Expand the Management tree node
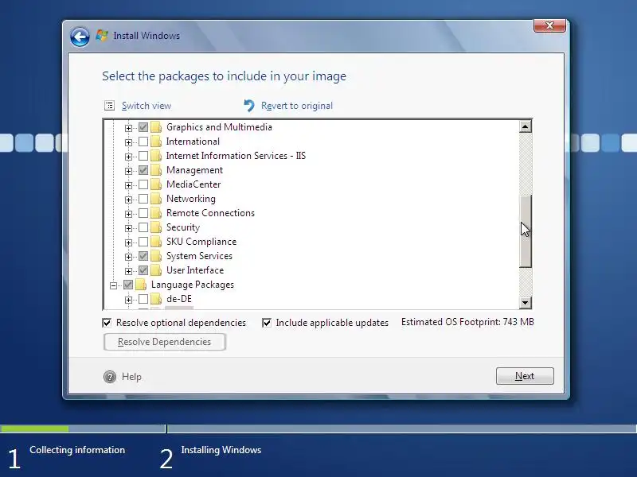Screen dimensions: 637x477 (128, 171)
